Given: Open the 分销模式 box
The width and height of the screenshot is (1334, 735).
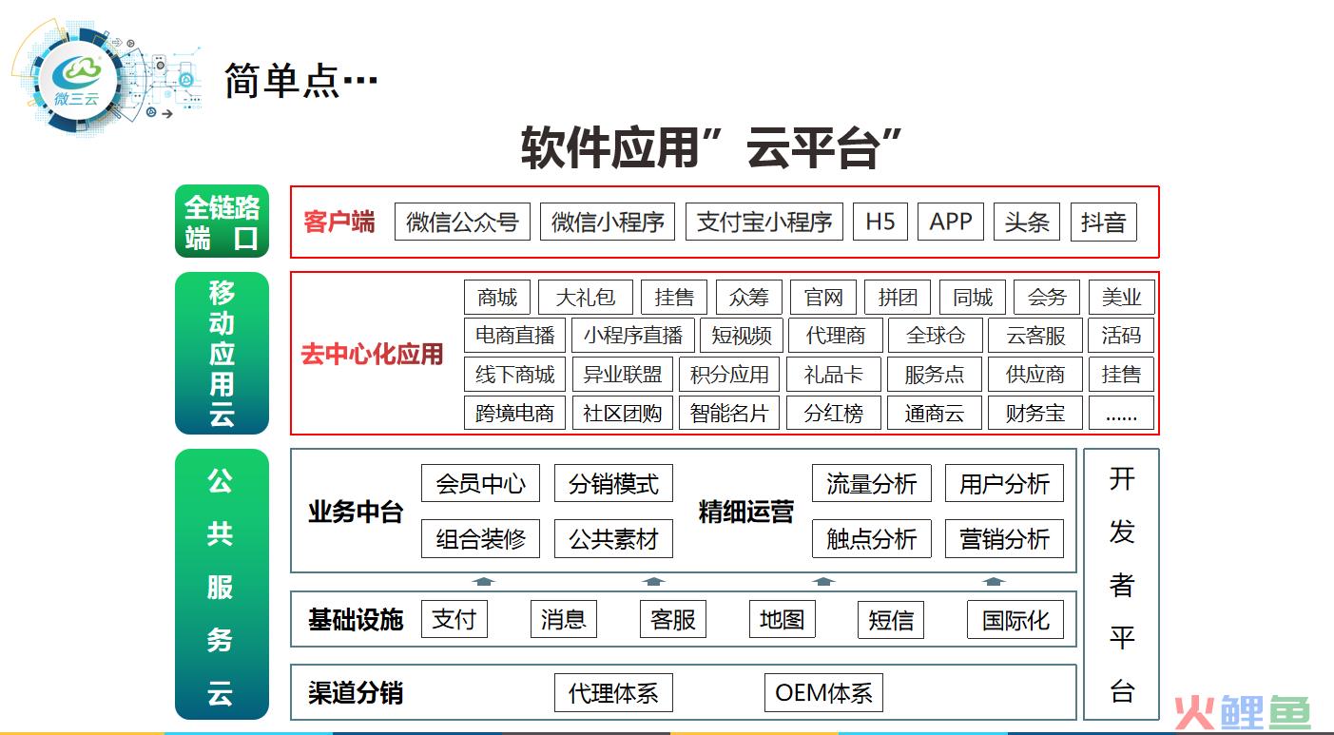Looking at the screenshot, I should click(614, 484).
